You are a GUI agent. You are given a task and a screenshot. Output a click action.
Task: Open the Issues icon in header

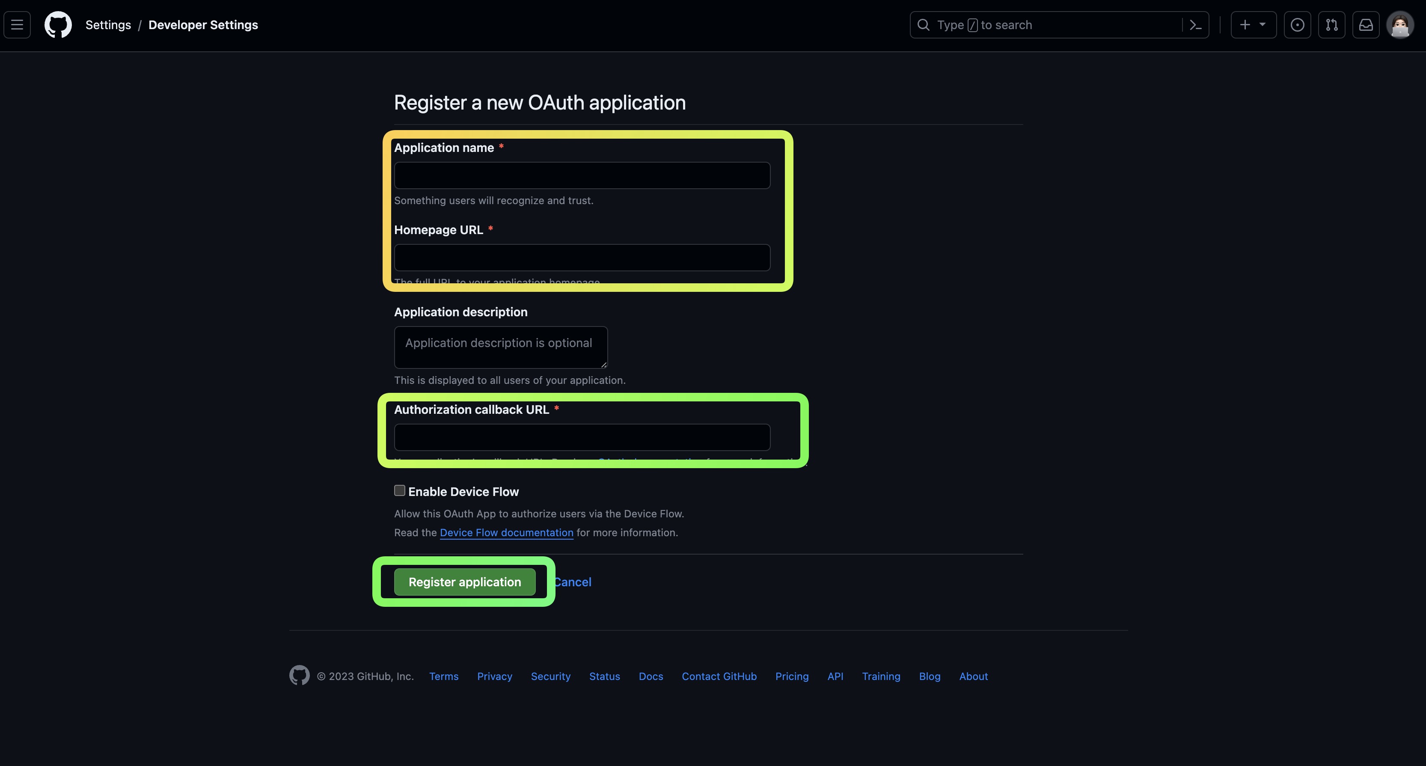[x=1297, y=25]
